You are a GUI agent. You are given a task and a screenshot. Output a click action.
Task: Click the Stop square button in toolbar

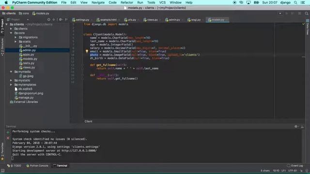pyautogui.click(x=299, y=14)
